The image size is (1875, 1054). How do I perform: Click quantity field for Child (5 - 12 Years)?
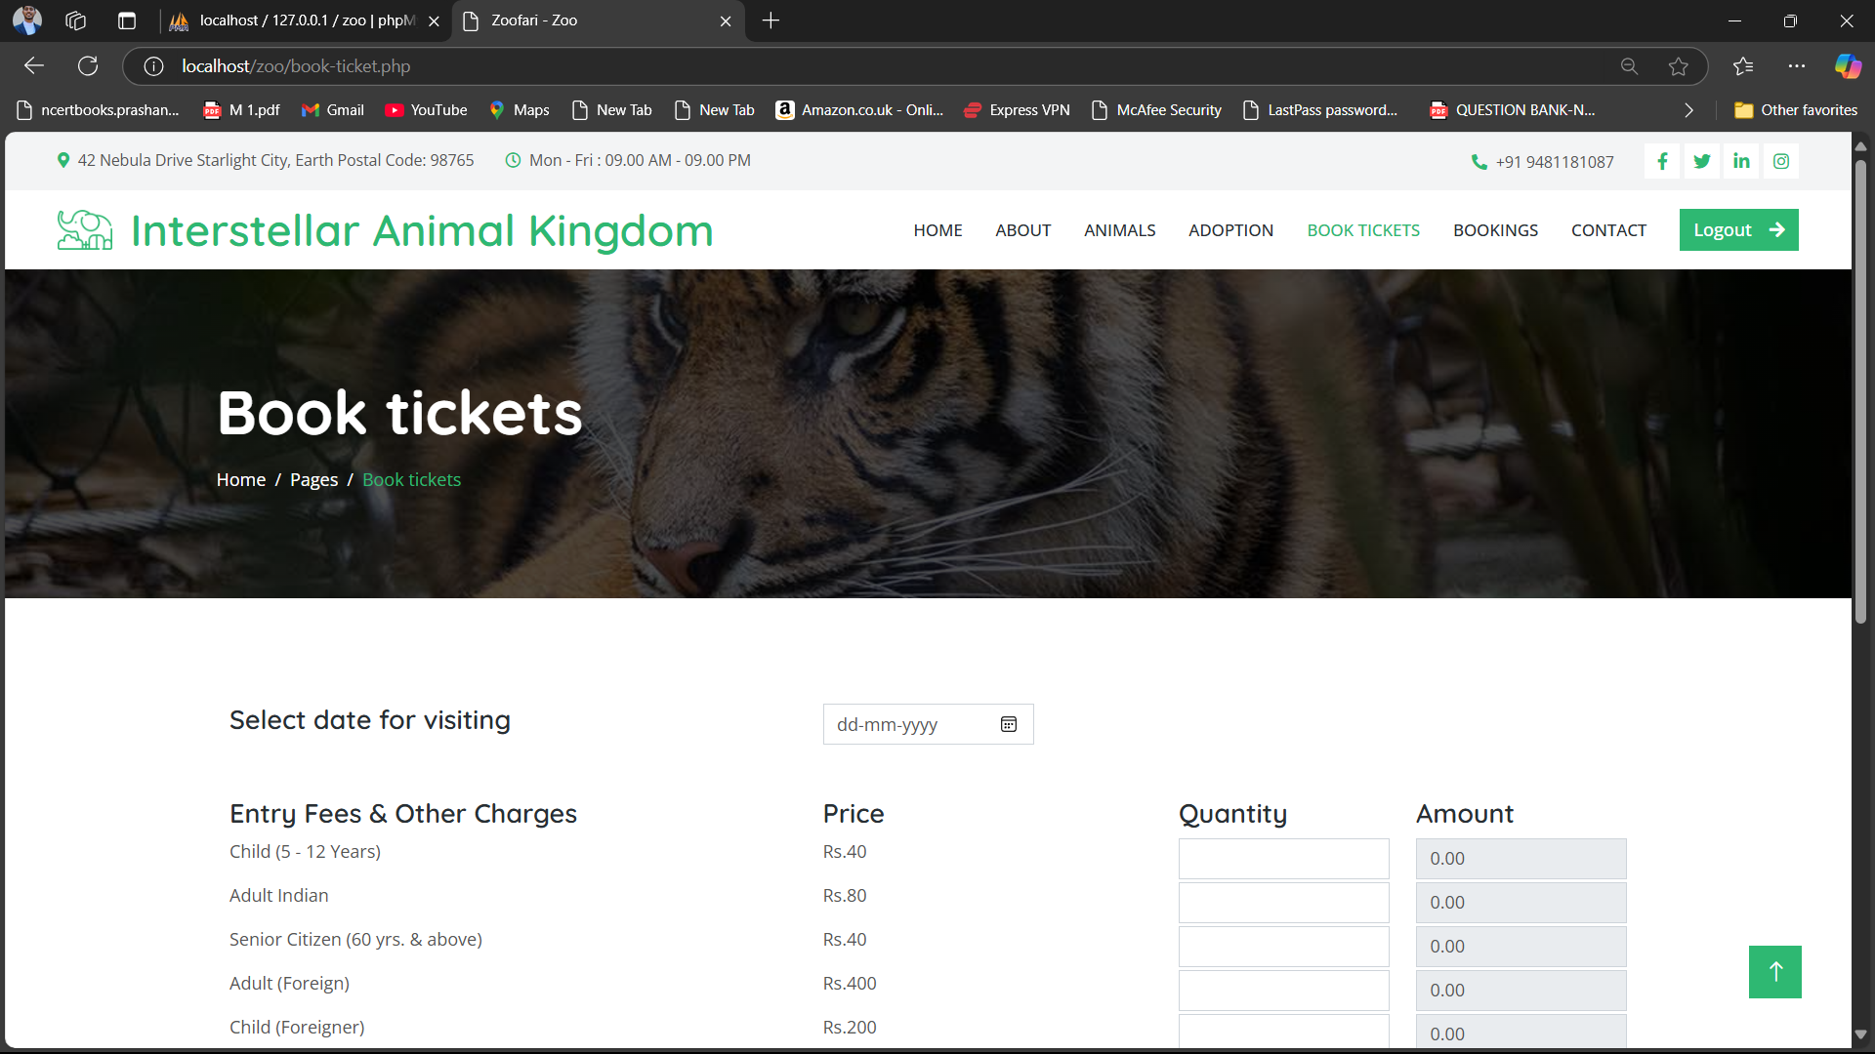click(x=1283, y=859)
